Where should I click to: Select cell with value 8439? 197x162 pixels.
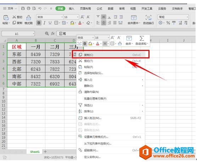[36, 54]
